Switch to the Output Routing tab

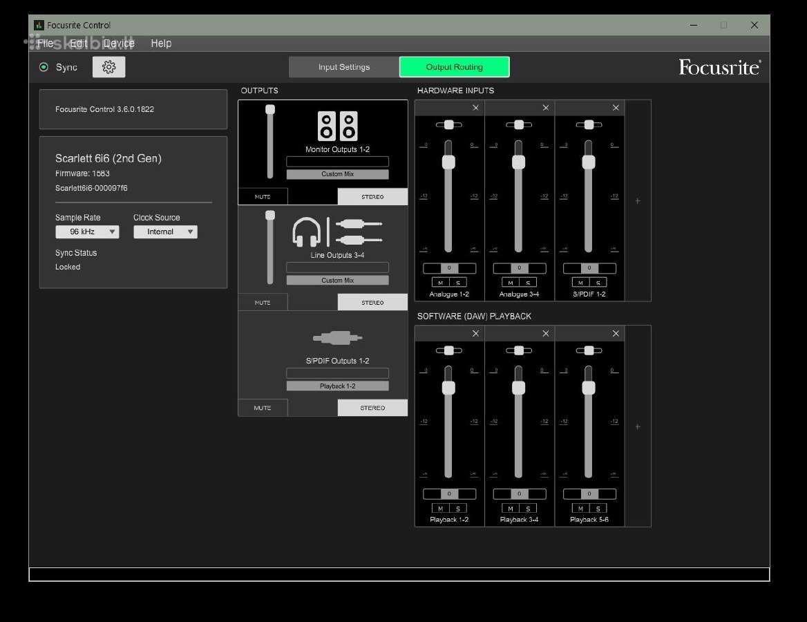pos(455,67)
